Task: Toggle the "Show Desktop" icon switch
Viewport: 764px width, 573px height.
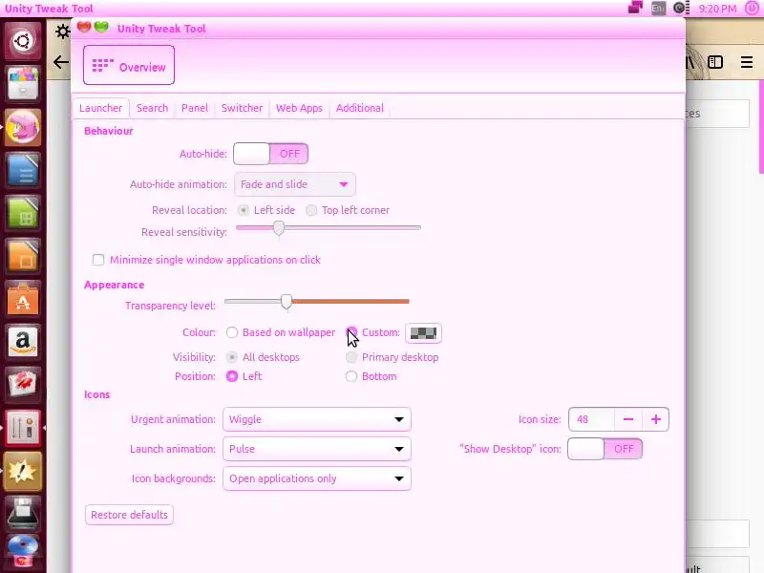Action: point(605,449)
